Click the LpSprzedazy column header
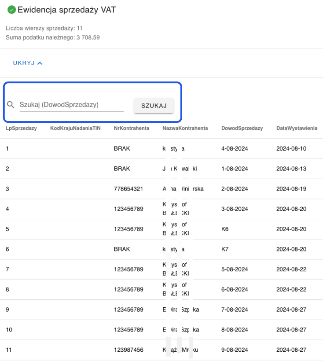Screen dimensions: 323x361 [21, 128]
